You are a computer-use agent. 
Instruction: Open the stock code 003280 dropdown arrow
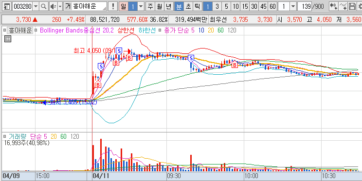pyautogui.click(x=36, y=6)
